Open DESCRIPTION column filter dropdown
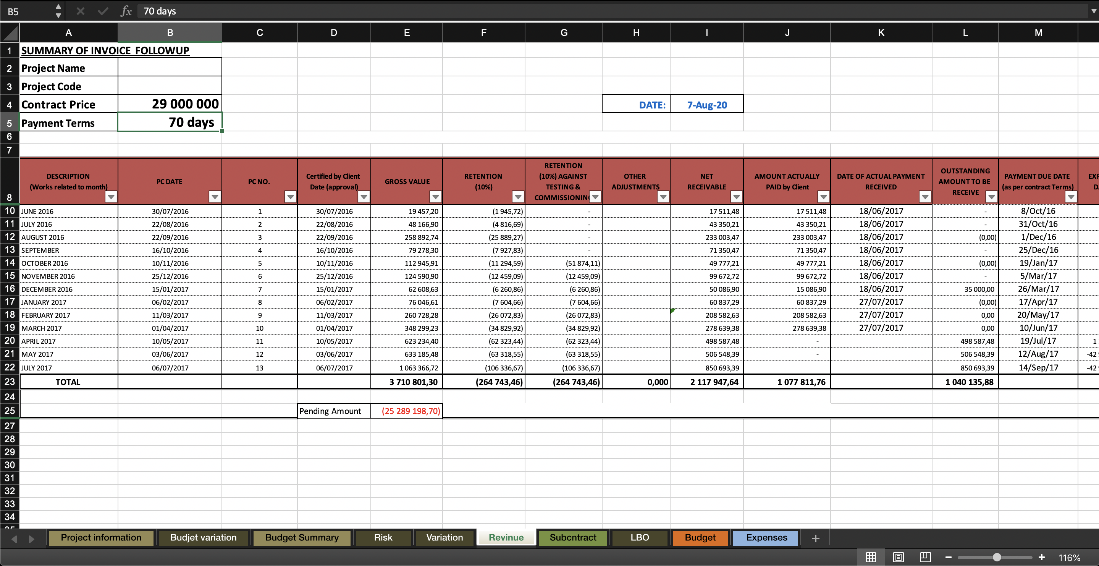 coord(111,197)
